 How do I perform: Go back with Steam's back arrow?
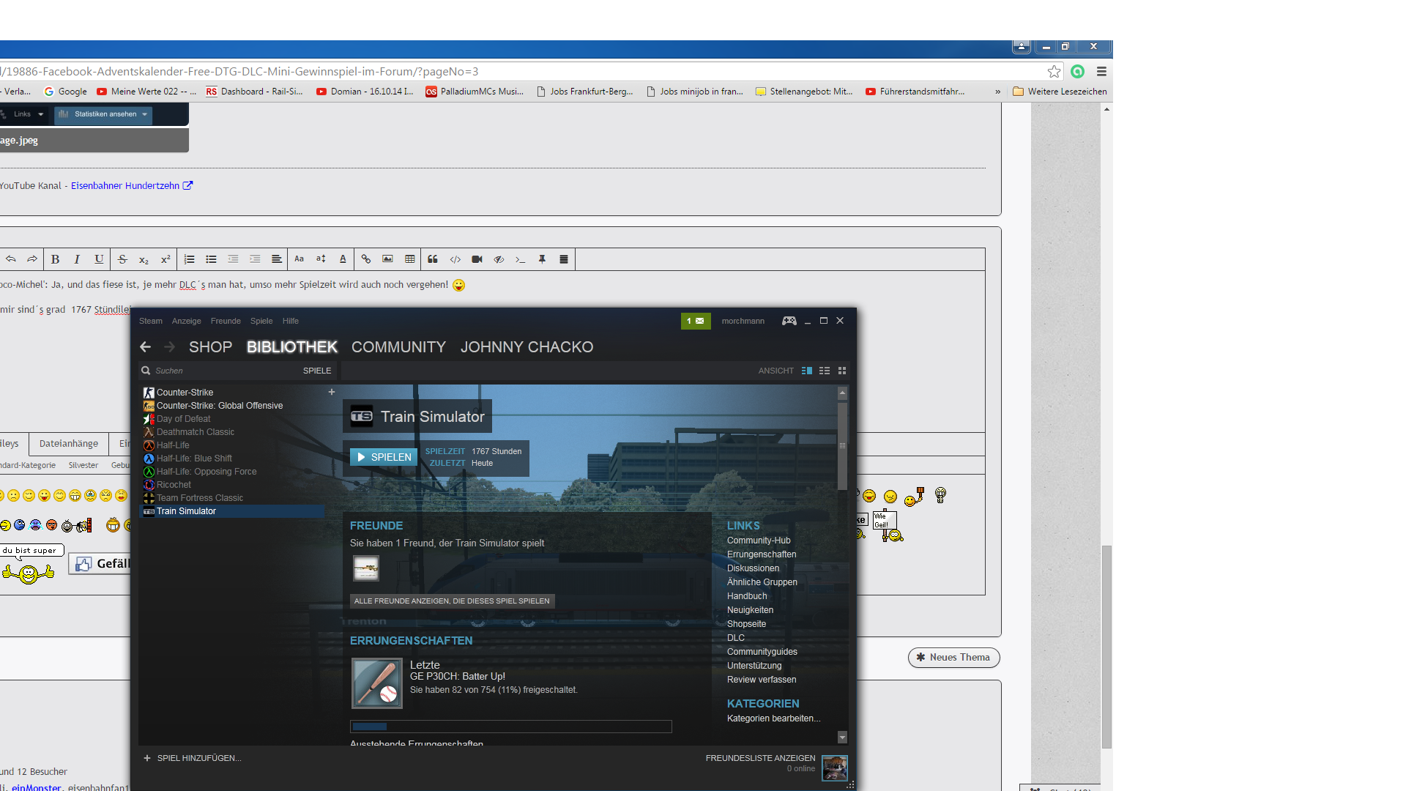click(145, 347)
